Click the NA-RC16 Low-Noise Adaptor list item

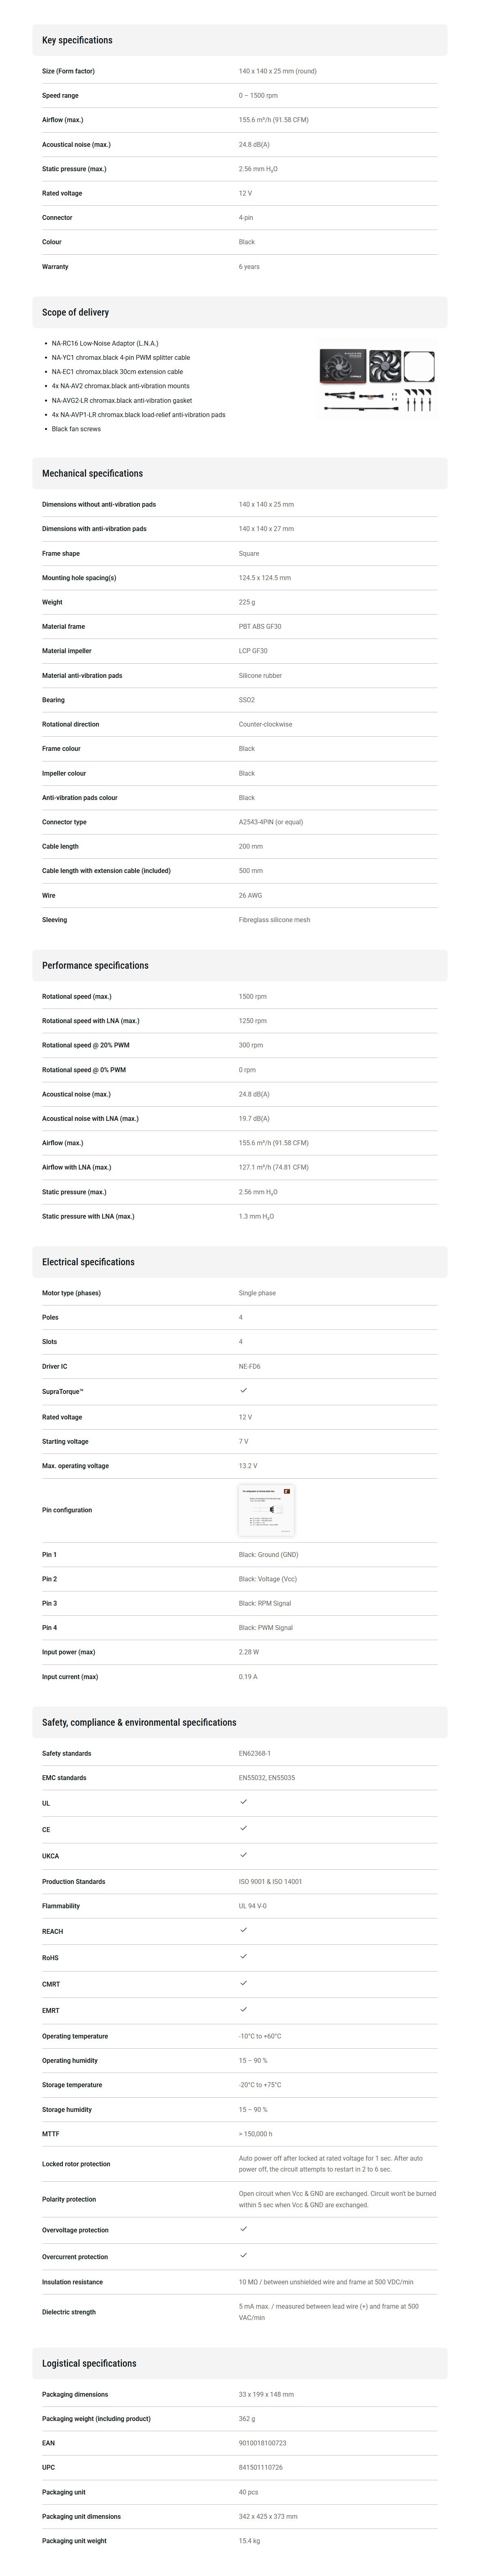pos(105,343)
